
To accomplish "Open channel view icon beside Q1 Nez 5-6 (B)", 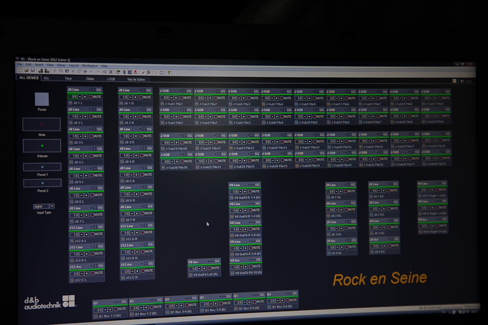I will click(x=269, y=307).
